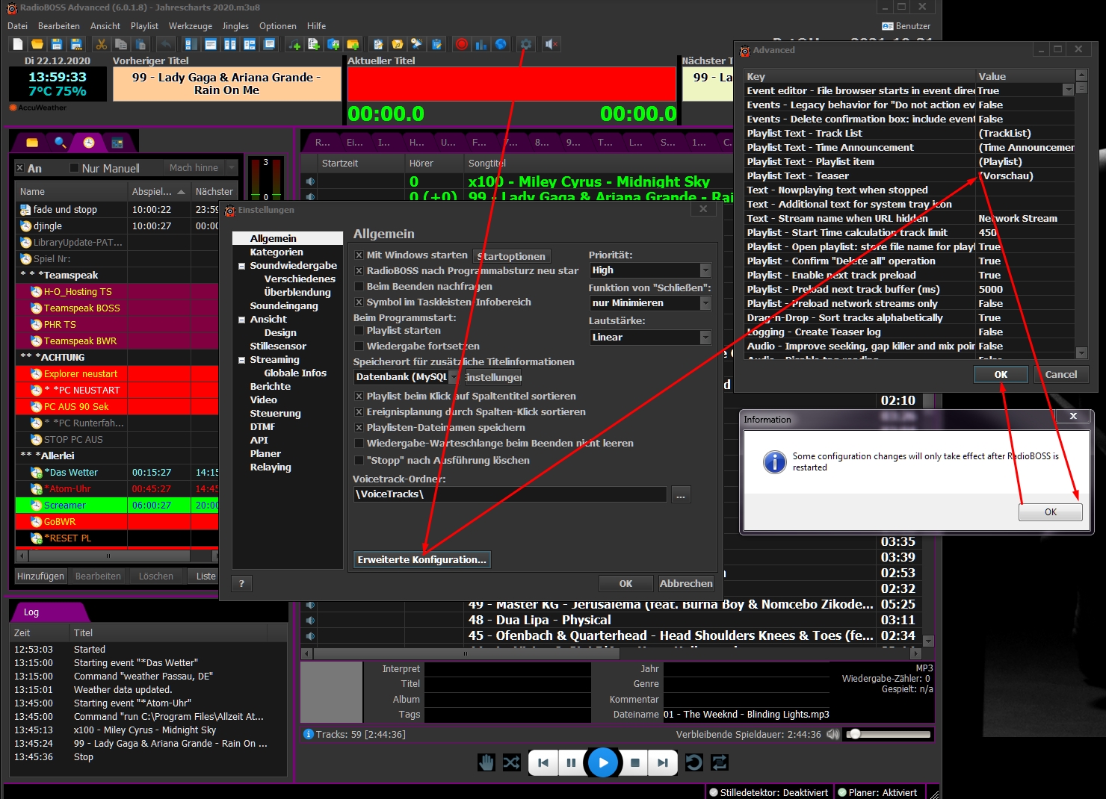Open the clock scheduler tab

pyautogui.click(x=89, y=142)
